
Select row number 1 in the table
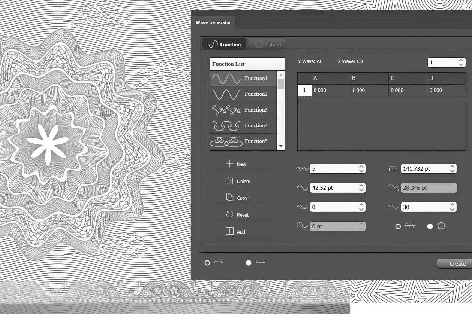[x=304, y=90]
